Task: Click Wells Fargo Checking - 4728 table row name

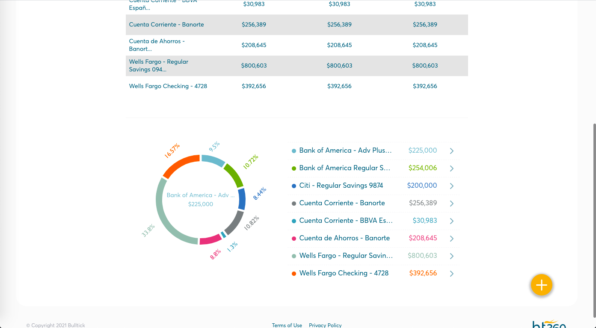Action: [x=168, y=86]
